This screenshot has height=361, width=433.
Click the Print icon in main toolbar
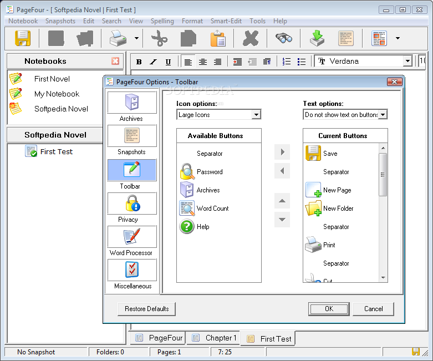pos(118,38)
